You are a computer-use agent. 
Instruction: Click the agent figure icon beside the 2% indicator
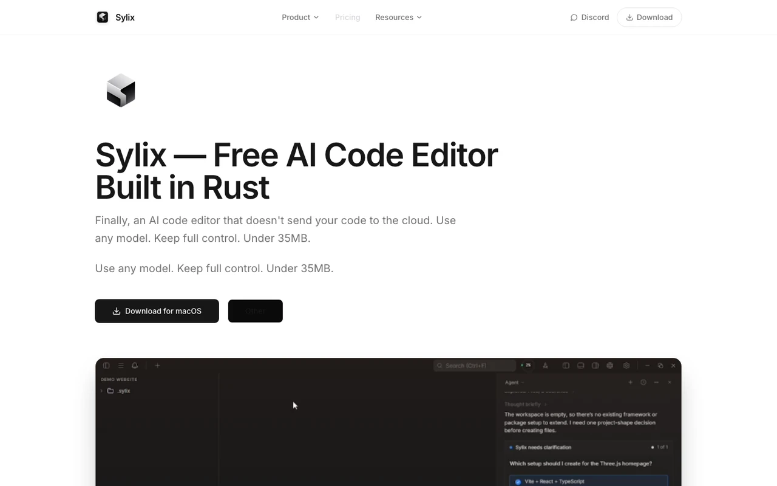click(x=545, y=366)
